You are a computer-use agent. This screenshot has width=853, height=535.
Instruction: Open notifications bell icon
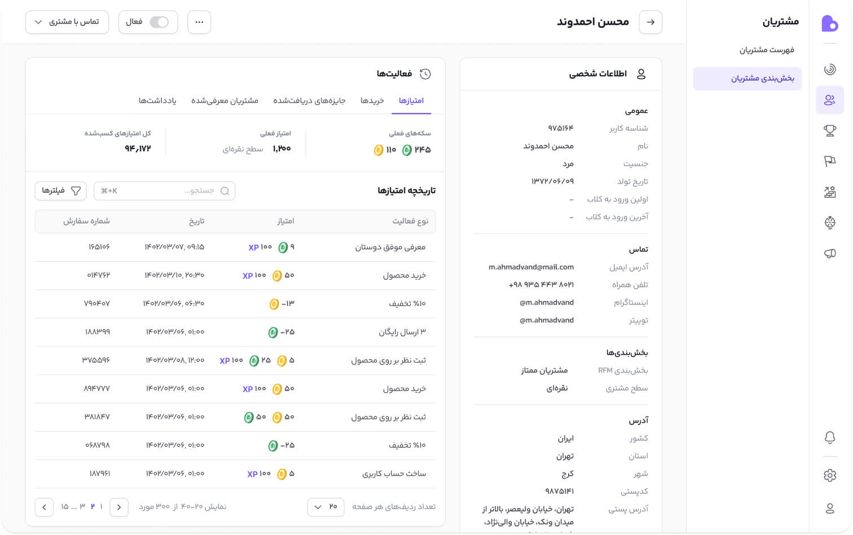point(830,437)
